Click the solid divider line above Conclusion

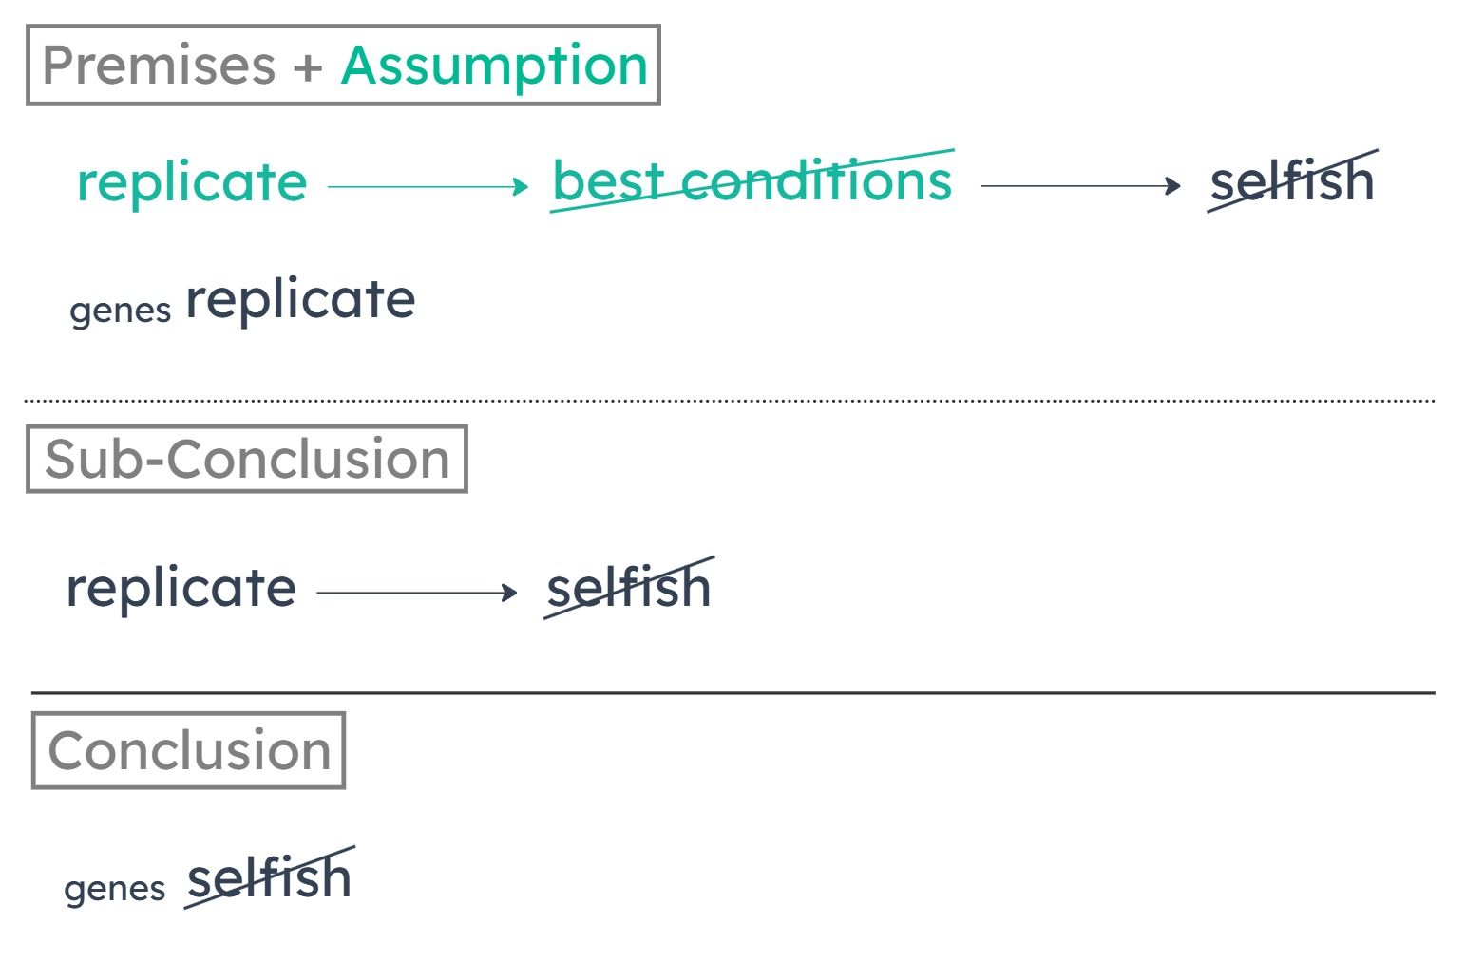[x=733, y=693]
